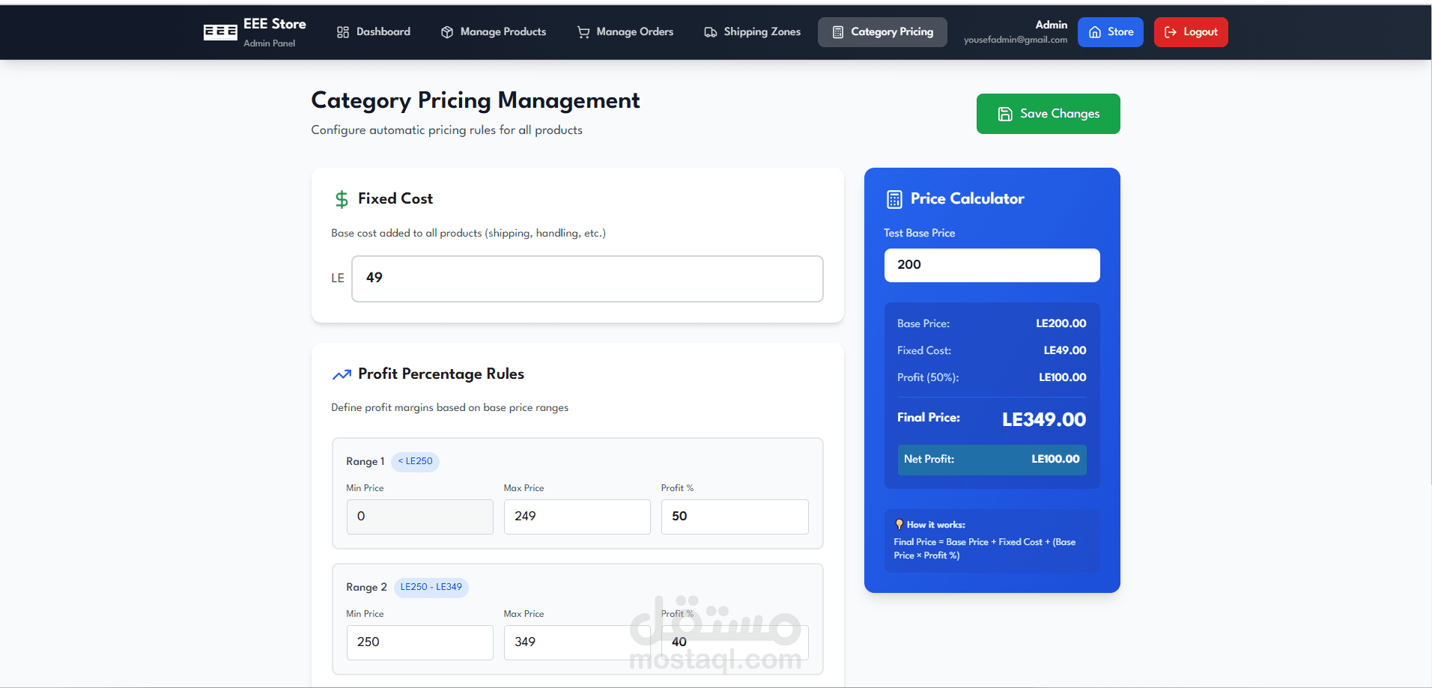Screen dimensions: 1432x688
Task: Click the red Logout button
Action: tap(1191, 32)
